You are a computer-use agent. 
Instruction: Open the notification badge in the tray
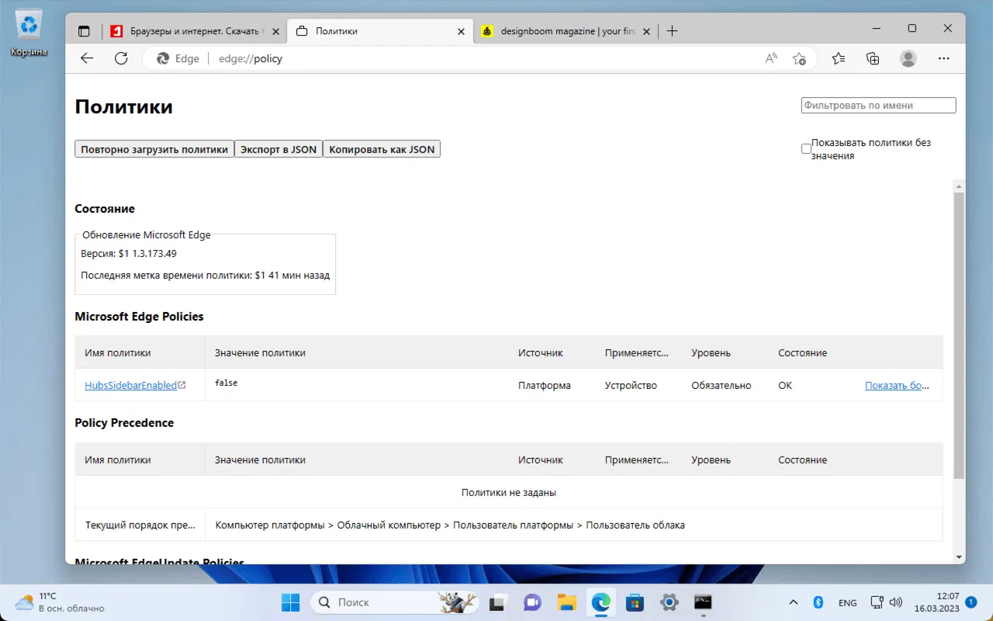(x=971, y=602)
